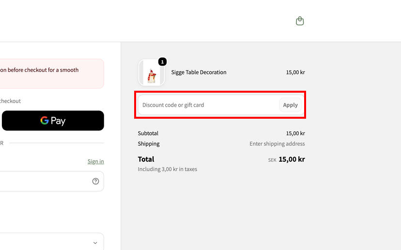Screen dimensions: 401x250
Task: Open the shopping bag cart icon
Action: [300, 21]
